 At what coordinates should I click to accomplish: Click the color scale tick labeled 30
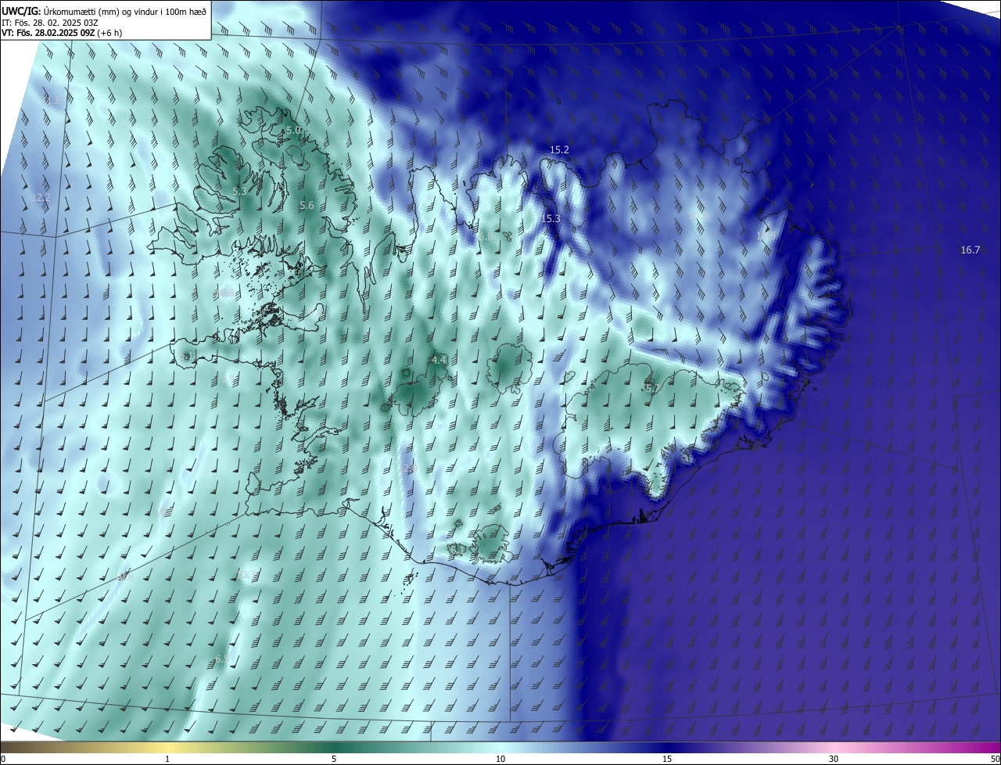click(x=834, y=759)
